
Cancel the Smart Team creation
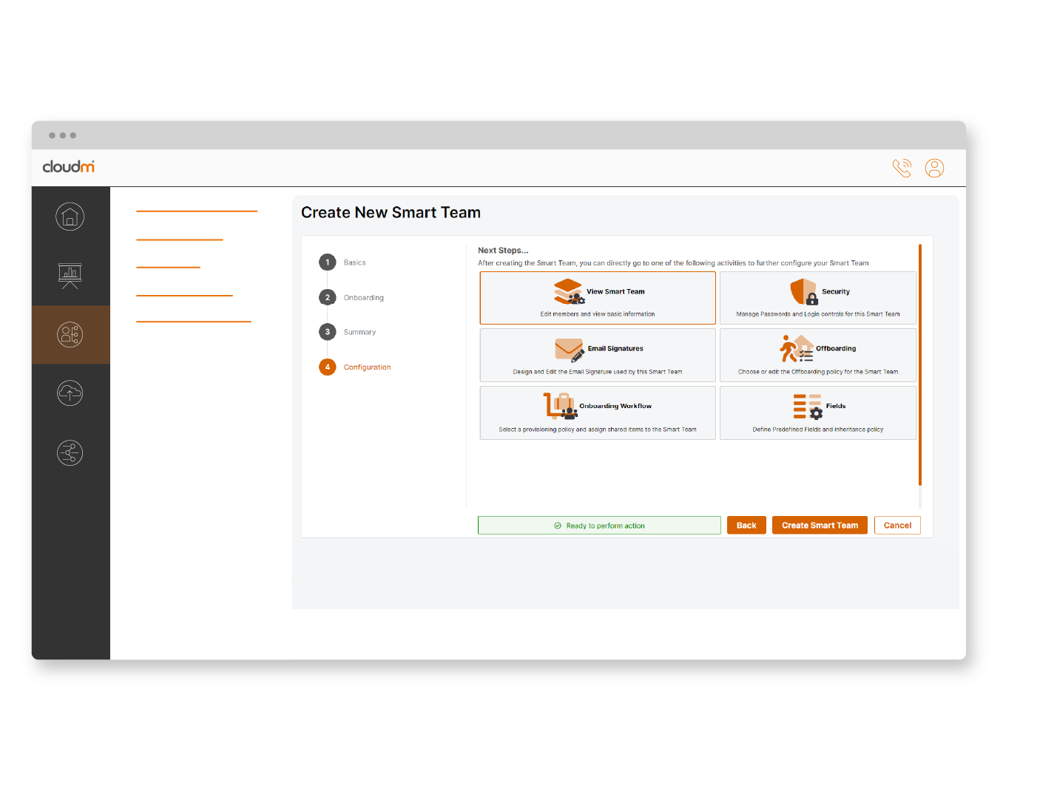(897, 525)
